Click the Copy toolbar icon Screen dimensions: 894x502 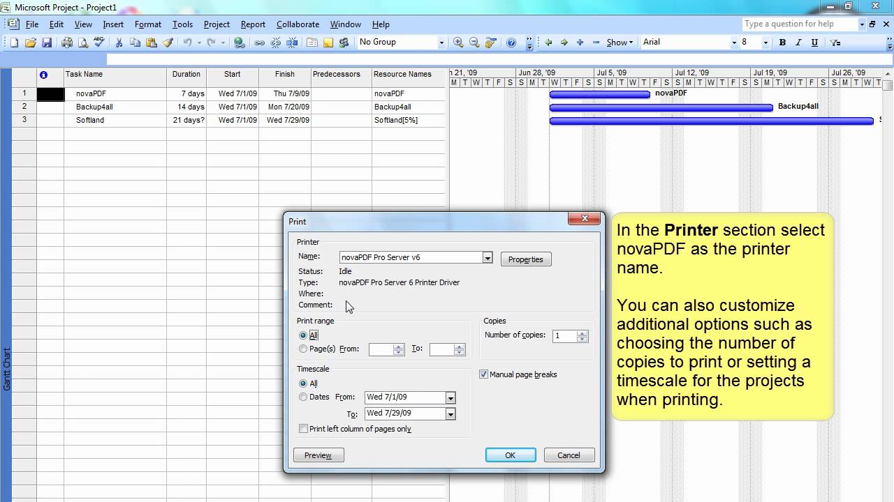tap(135, 43)
